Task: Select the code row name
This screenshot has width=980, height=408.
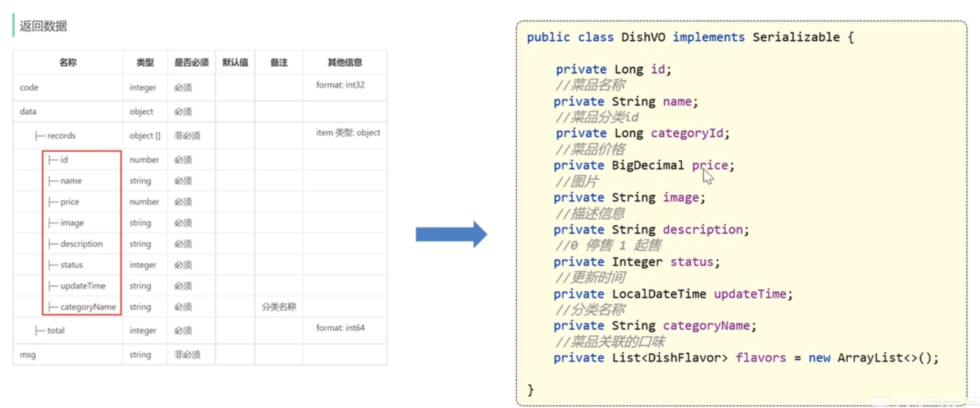Action: point(29,87)
